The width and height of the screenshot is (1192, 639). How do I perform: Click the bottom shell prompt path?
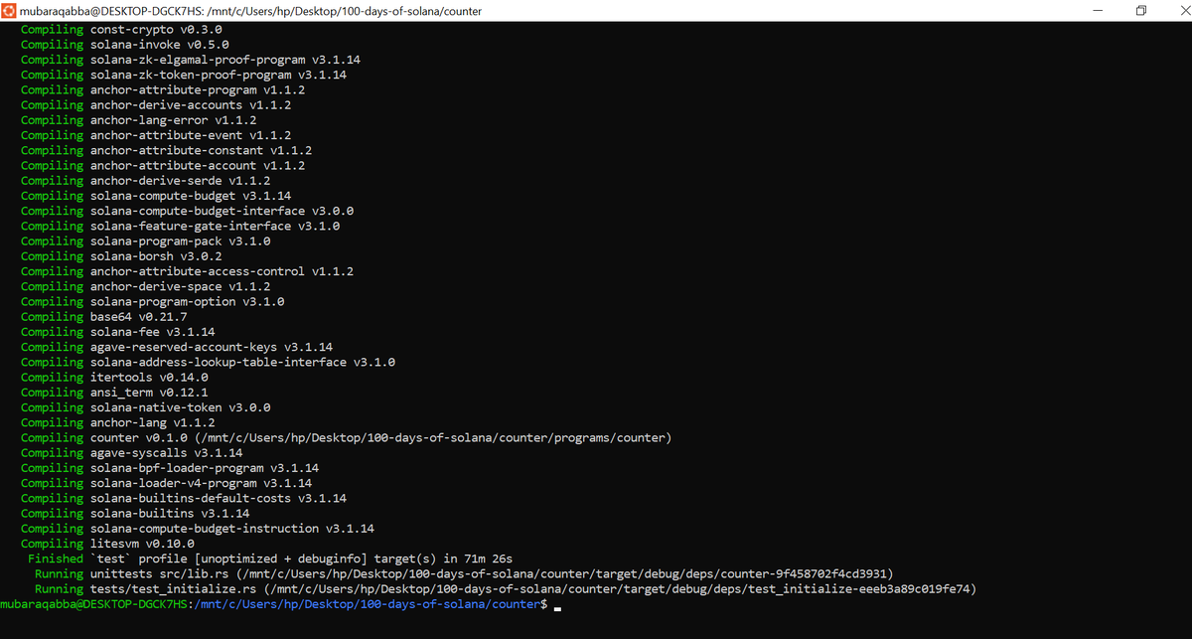[x=367, y=604]
